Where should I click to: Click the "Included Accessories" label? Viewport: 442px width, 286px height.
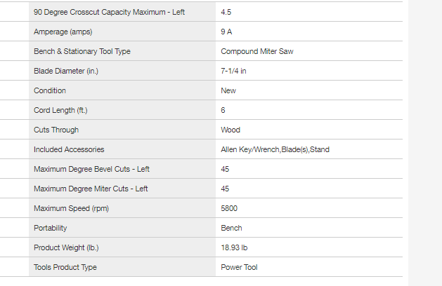click(69, 149)
